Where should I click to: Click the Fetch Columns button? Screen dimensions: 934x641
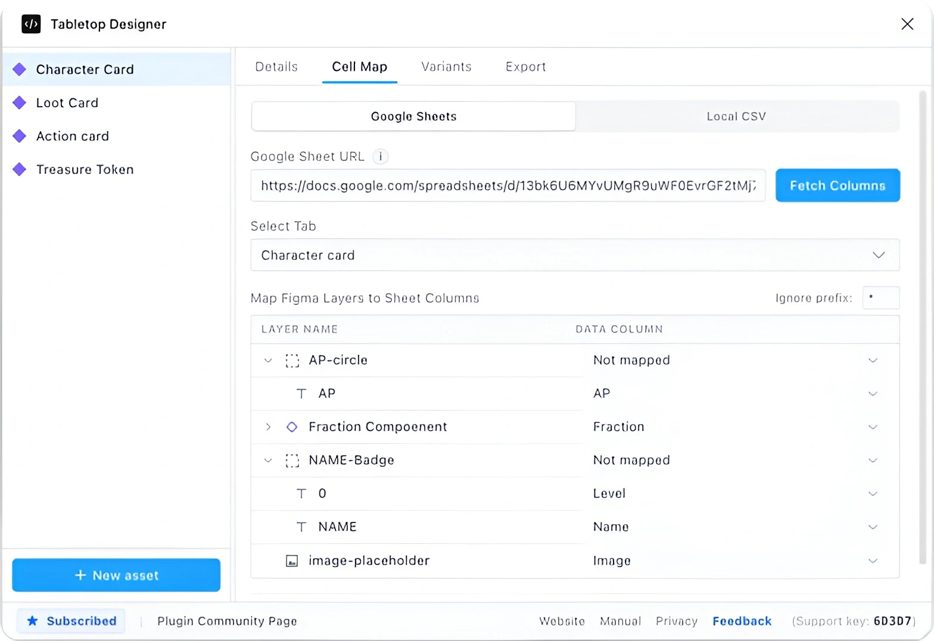click(x=837, y=186)
